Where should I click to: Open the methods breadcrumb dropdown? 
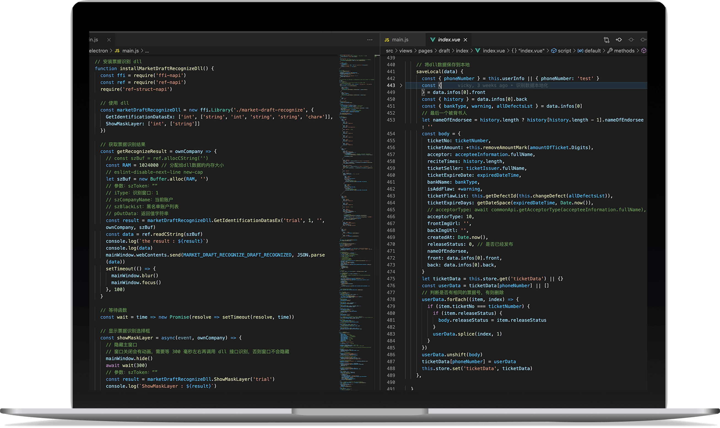(624, 51)
